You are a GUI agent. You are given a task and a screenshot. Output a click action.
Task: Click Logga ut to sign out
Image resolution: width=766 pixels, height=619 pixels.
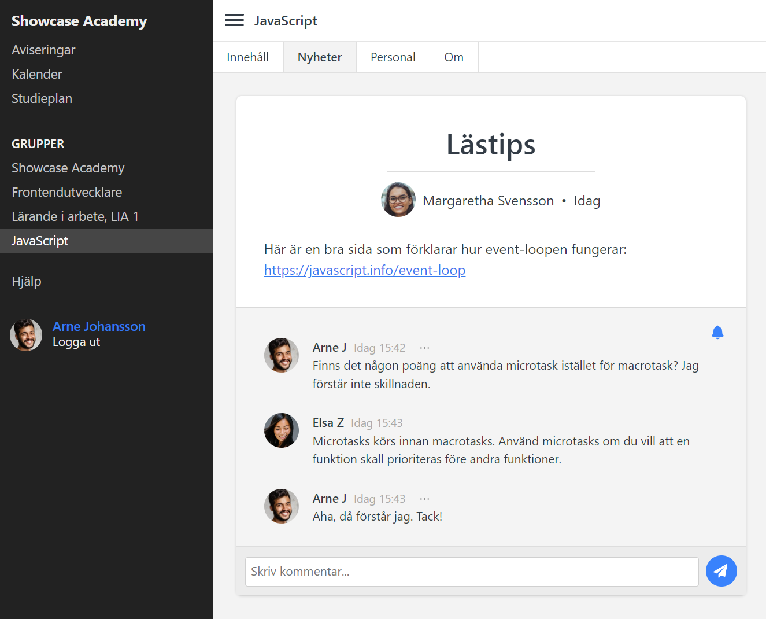76,342
